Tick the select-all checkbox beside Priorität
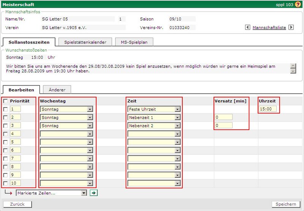Viewport: 304px width, 211px height. [x=5, y=101]
